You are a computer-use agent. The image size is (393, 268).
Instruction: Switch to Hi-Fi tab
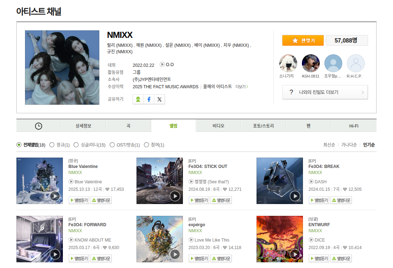click(x=354, y=126)
